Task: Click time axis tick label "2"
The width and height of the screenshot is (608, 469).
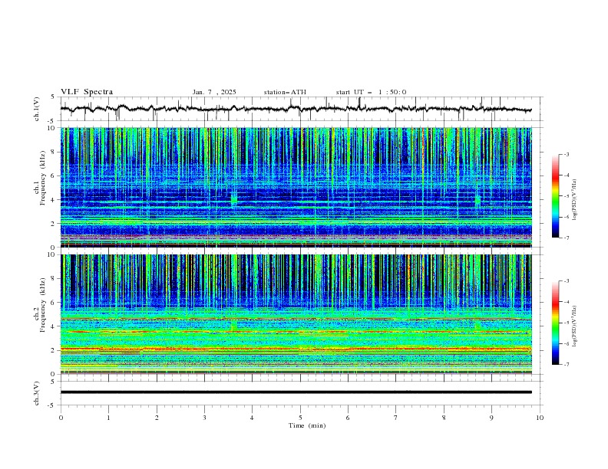Action: pos(157,418)
